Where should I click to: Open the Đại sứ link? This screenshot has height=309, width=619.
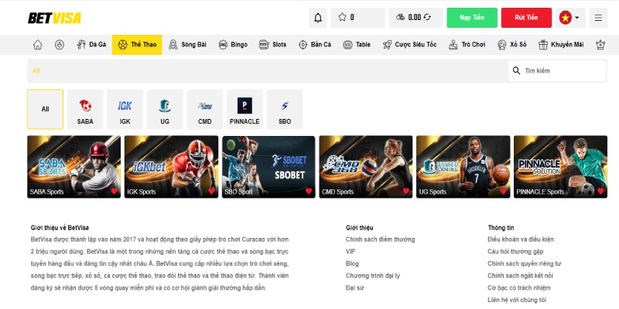tap(355, 287)
